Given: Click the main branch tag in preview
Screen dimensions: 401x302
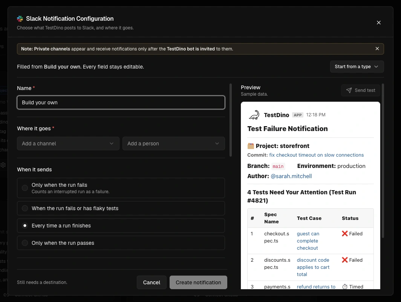Looking at the screenshot, I should click(278, 166).
